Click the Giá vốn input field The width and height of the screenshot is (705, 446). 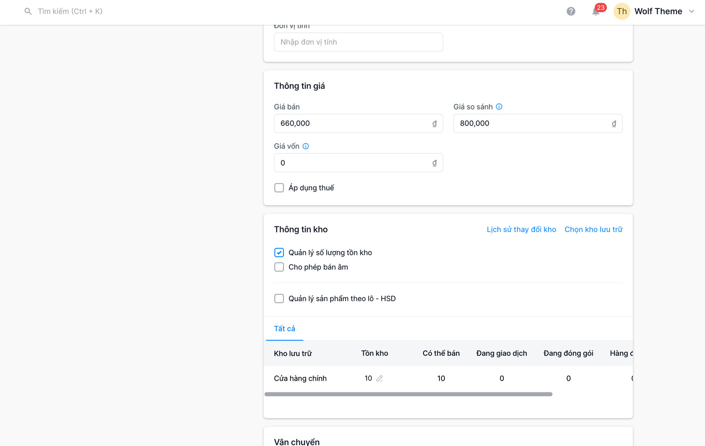(x=359, y=163)
